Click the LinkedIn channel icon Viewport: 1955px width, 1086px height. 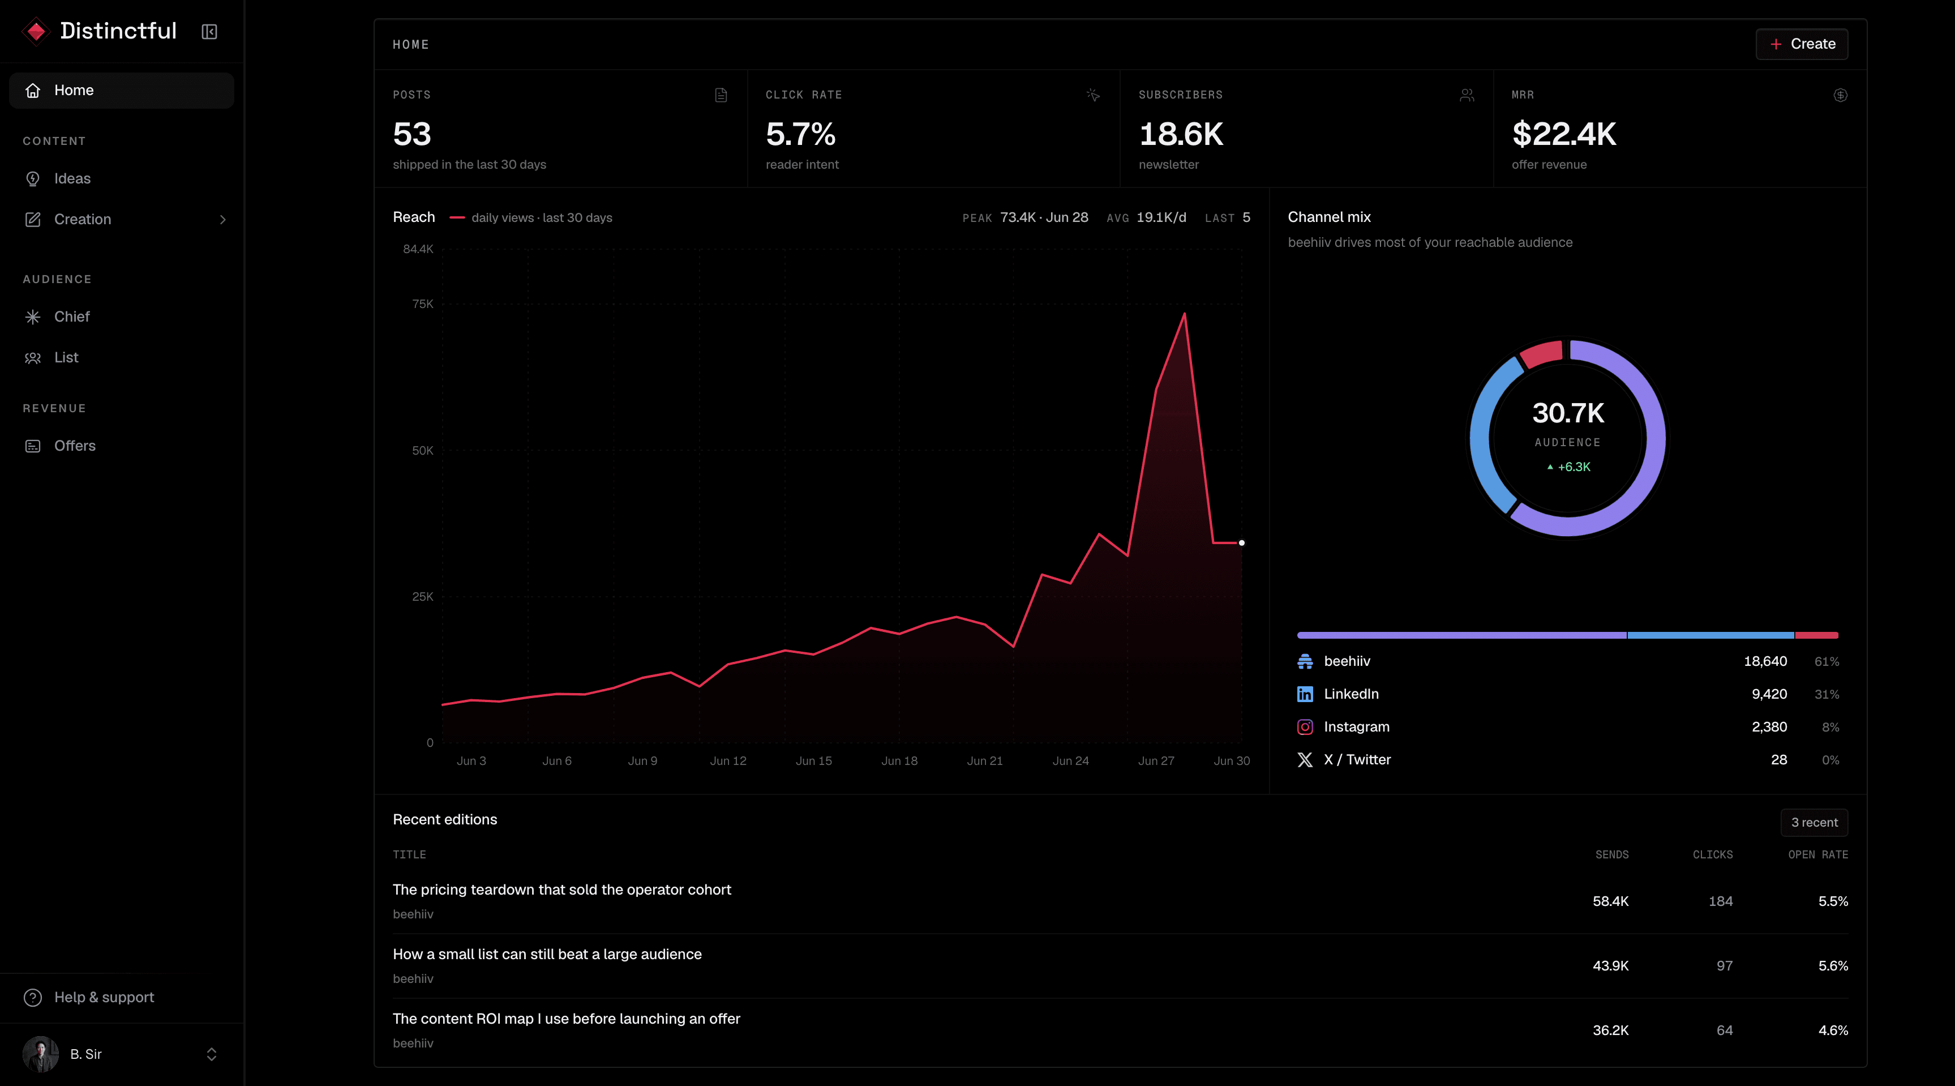pos(1305,694)
